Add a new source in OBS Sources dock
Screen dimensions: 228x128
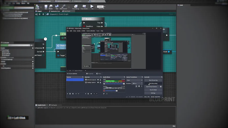coord(86,94)
